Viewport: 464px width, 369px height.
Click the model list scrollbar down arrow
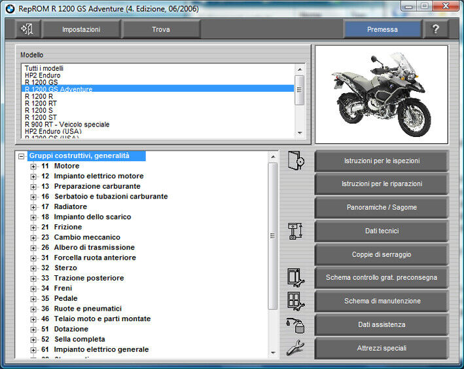click(300, 134)
